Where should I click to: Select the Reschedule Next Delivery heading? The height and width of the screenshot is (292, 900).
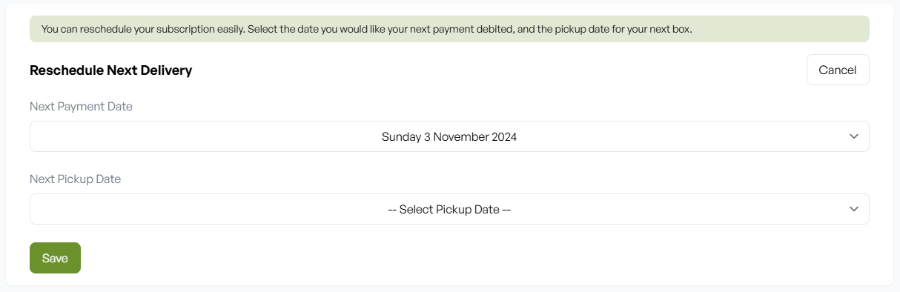click(x=110, y=70)
